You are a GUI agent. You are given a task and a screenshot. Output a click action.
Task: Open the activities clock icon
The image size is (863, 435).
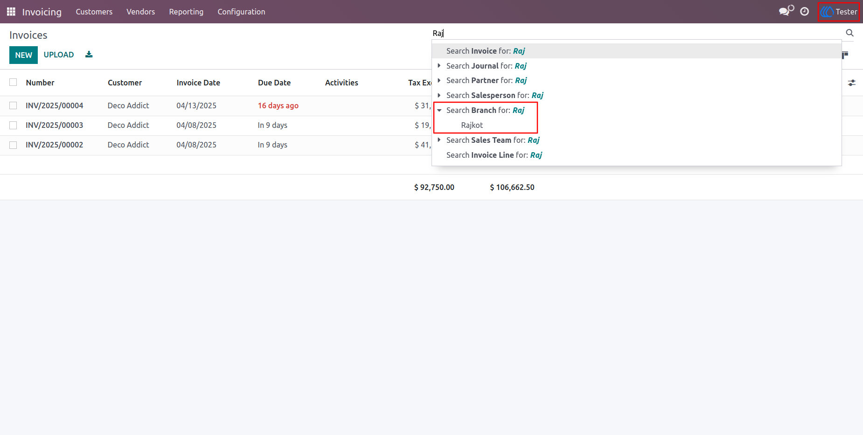tap(805, 12)
